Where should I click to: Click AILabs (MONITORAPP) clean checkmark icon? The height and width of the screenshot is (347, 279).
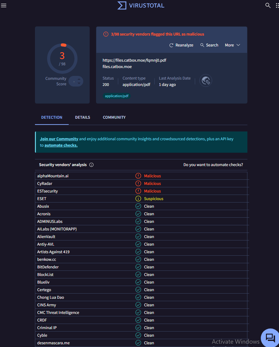coord(138,229)
